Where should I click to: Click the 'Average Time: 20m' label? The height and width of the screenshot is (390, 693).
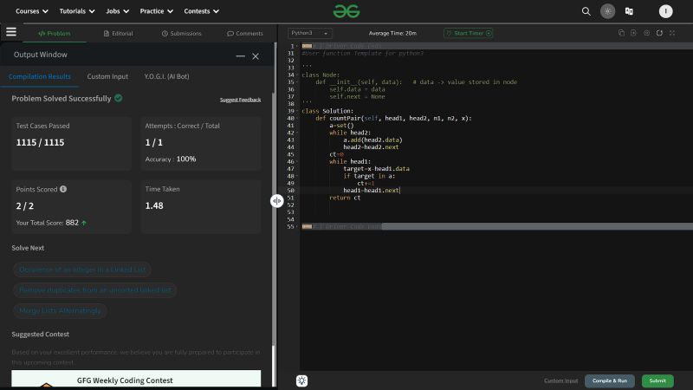392,33
